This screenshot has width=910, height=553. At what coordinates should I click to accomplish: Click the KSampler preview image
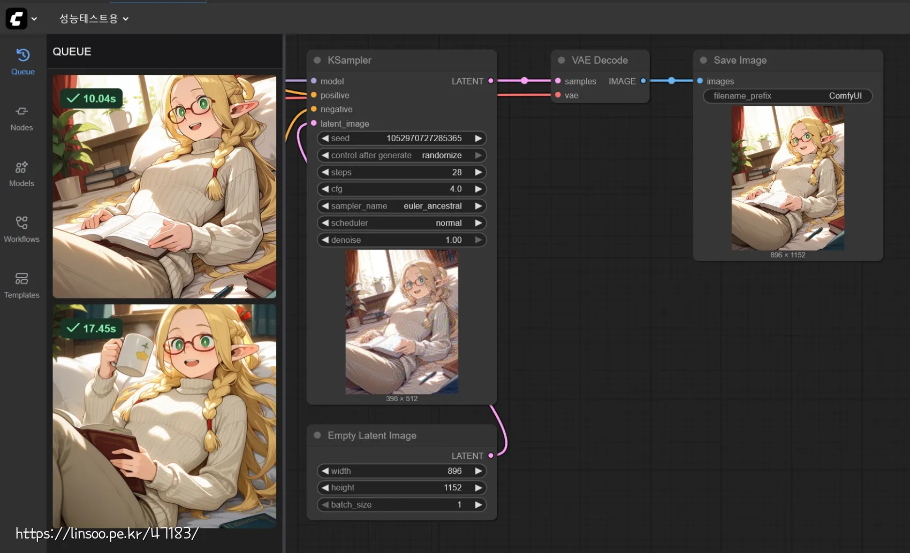401,322
